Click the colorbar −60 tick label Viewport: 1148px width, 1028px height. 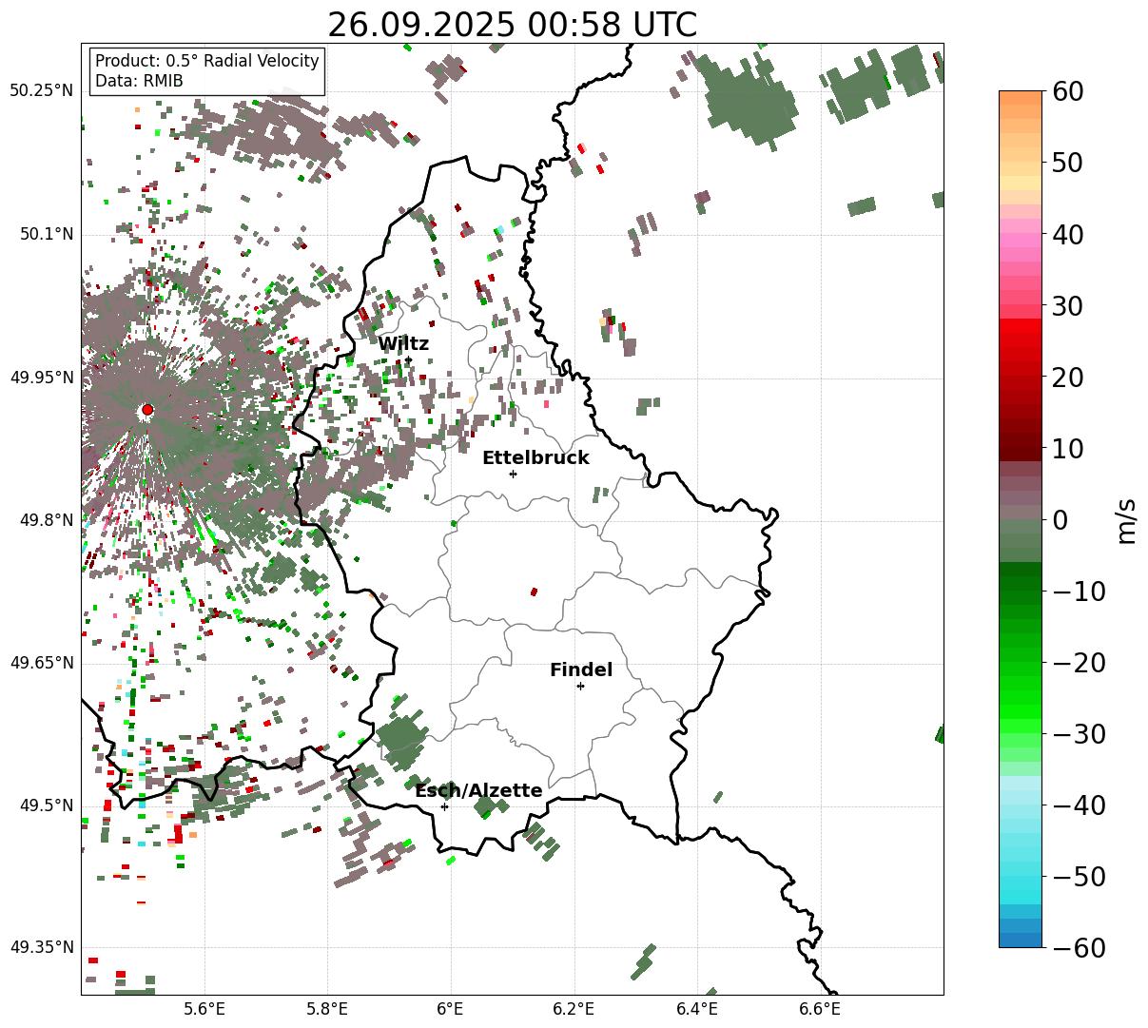(x=1079, y=947)
